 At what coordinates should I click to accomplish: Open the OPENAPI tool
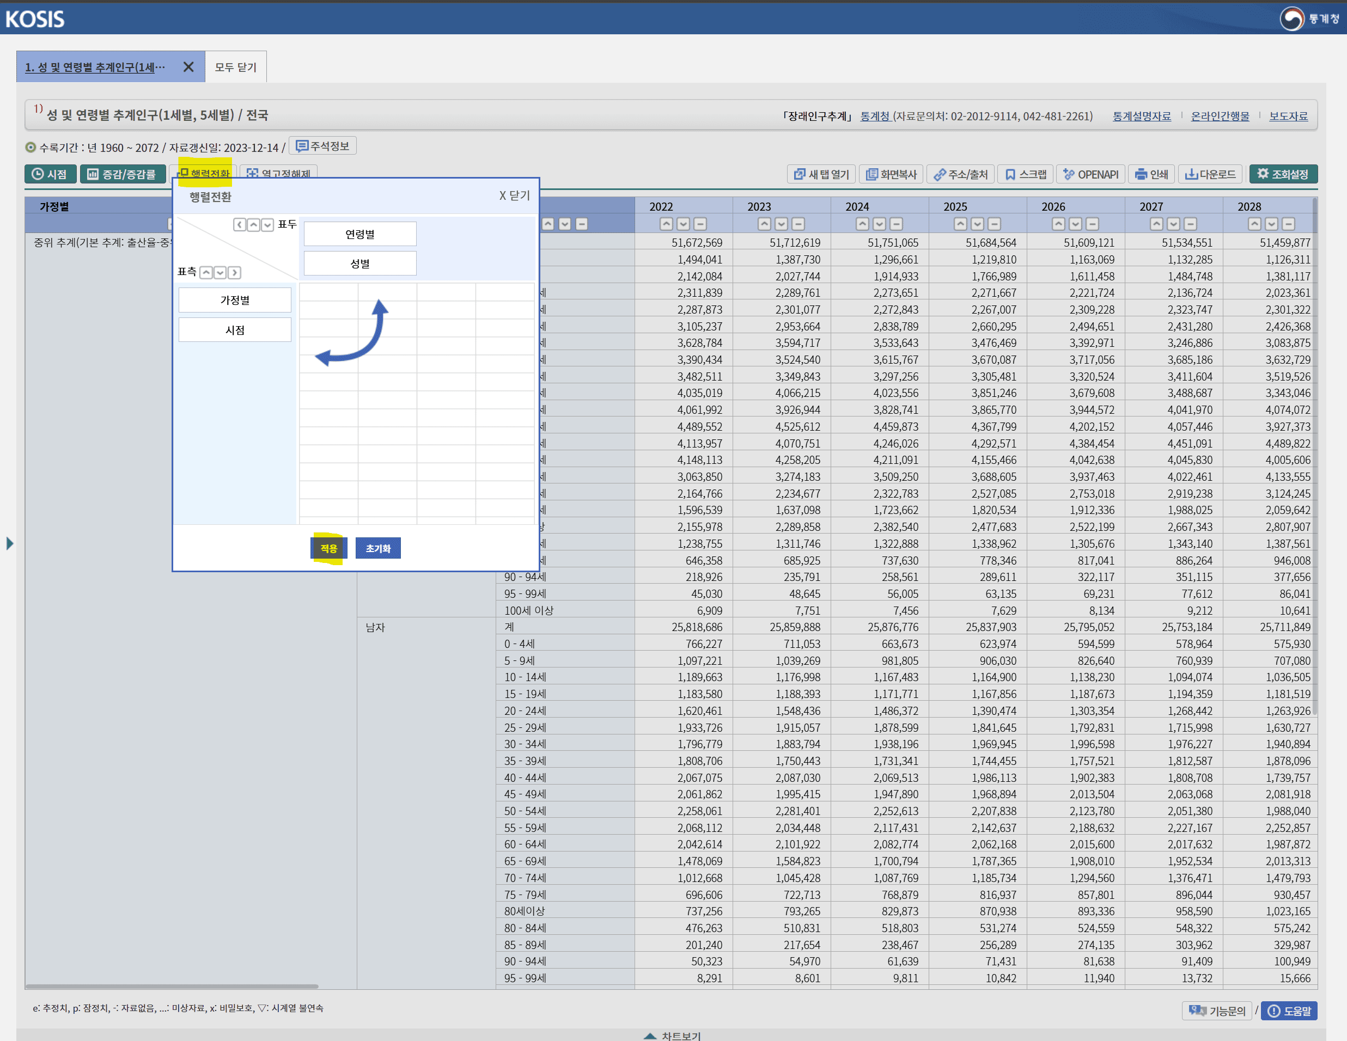tap(1090, 174)
